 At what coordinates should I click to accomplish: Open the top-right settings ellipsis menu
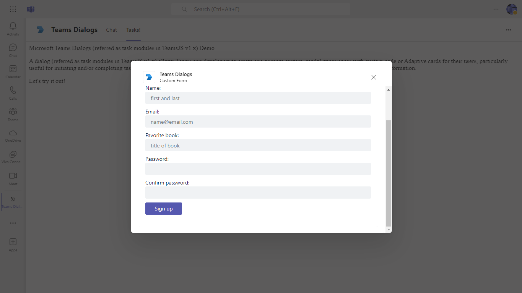coord(496,9)
